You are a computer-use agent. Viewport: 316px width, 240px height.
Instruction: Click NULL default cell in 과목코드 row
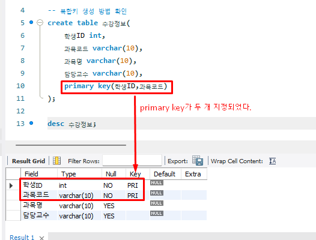coord(157,193)
